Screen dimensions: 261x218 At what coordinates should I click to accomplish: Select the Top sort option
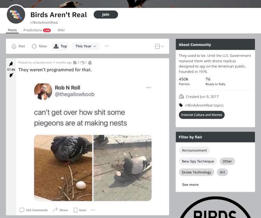(60, 46)
